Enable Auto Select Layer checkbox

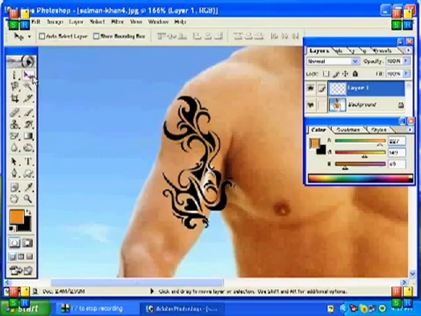tap(42, 36)
